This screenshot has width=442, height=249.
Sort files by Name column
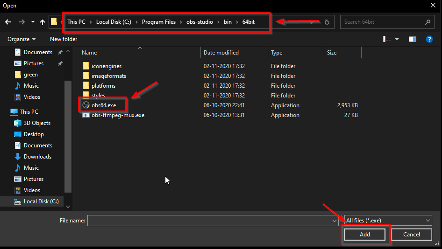click(x=89, y=53)
